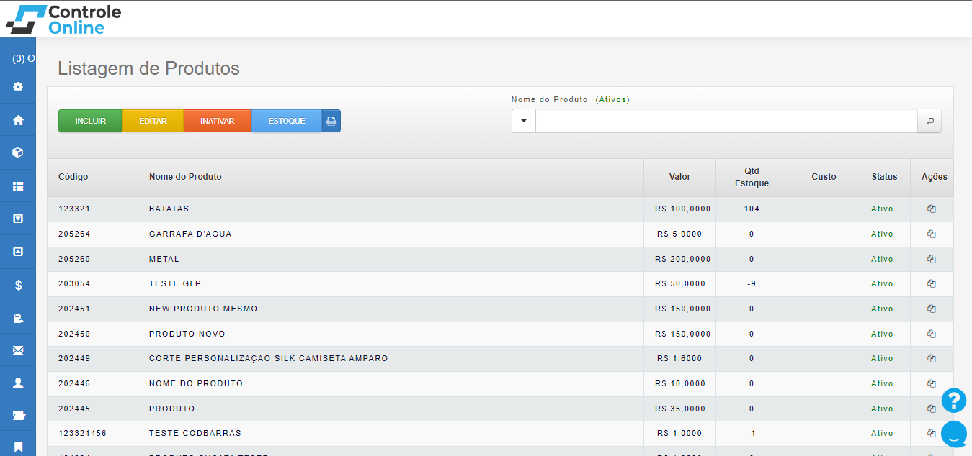
Task: Click the orange INATIVAR button
Action: pos(217,121)
